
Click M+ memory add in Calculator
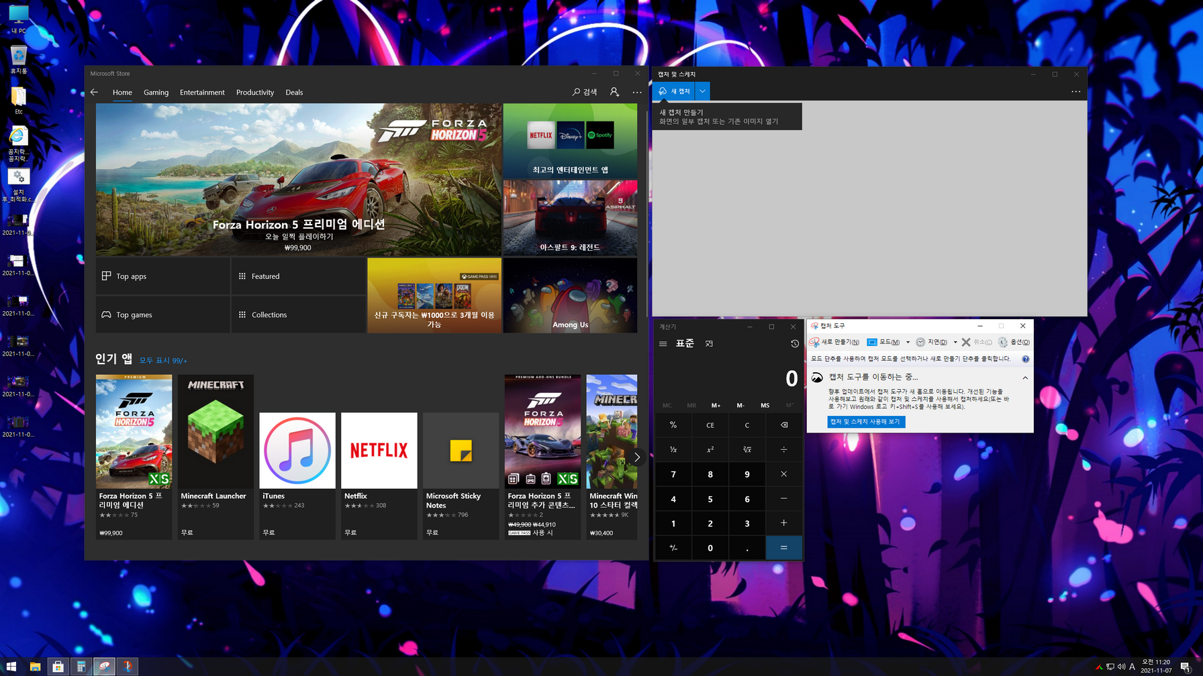716,405
